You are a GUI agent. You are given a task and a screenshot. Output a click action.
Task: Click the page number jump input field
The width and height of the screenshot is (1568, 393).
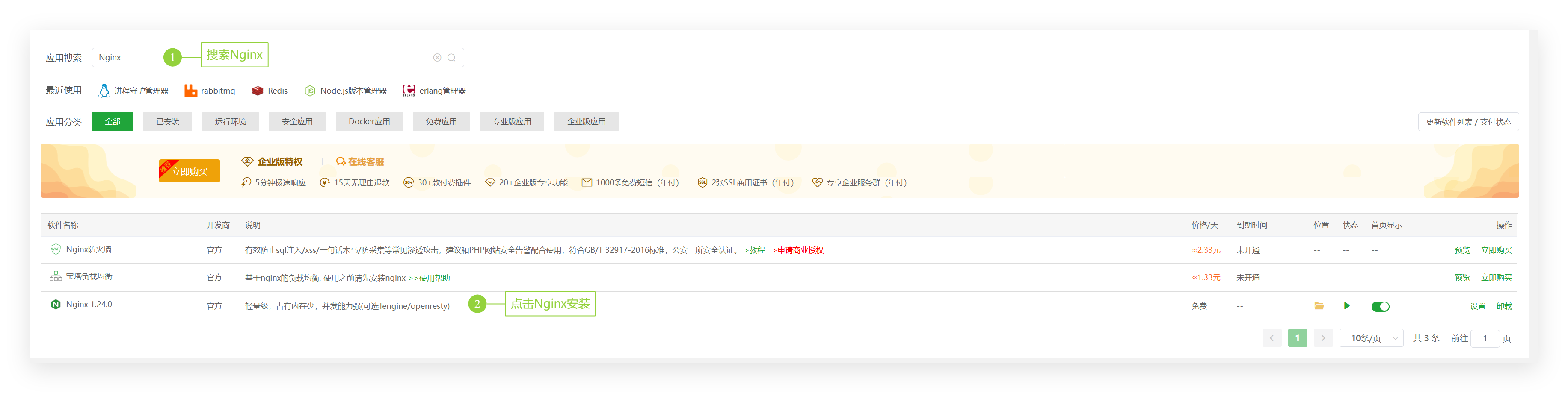coord(1484,338)
